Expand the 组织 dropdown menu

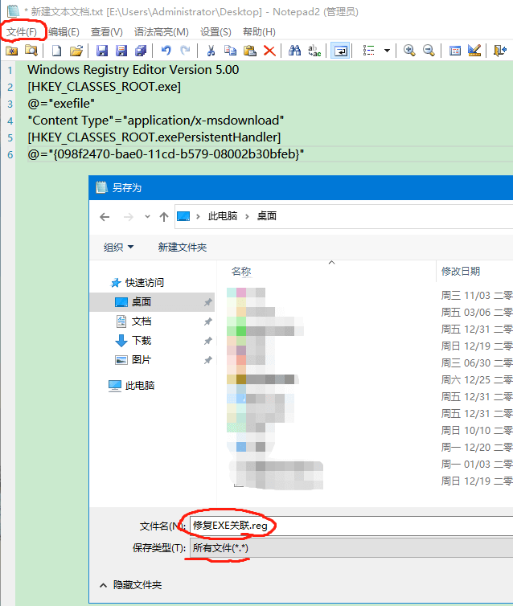point(119,247)
